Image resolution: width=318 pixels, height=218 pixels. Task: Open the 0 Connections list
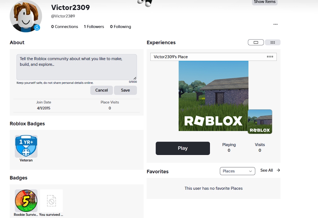[x=65, y=27]
